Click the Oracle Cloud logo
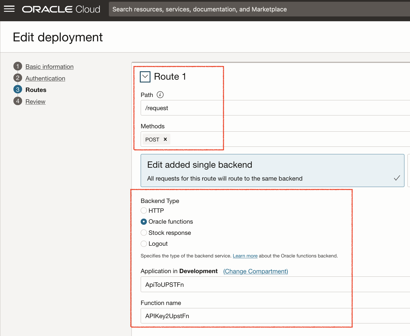The width and height of the screenshot is (410, 336). [61, 9]
